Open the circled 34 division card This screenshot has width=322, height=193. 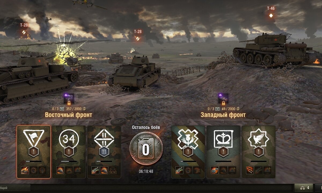pos(69,152)
